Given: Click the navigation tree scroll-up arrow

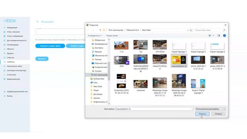Looking at the screenshot, I should click(109, 39).
